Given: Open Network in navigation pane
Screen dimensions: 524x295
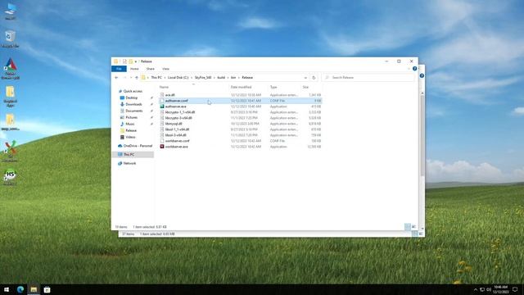Looking at the screenshot, I should click(x=129, y=163).
